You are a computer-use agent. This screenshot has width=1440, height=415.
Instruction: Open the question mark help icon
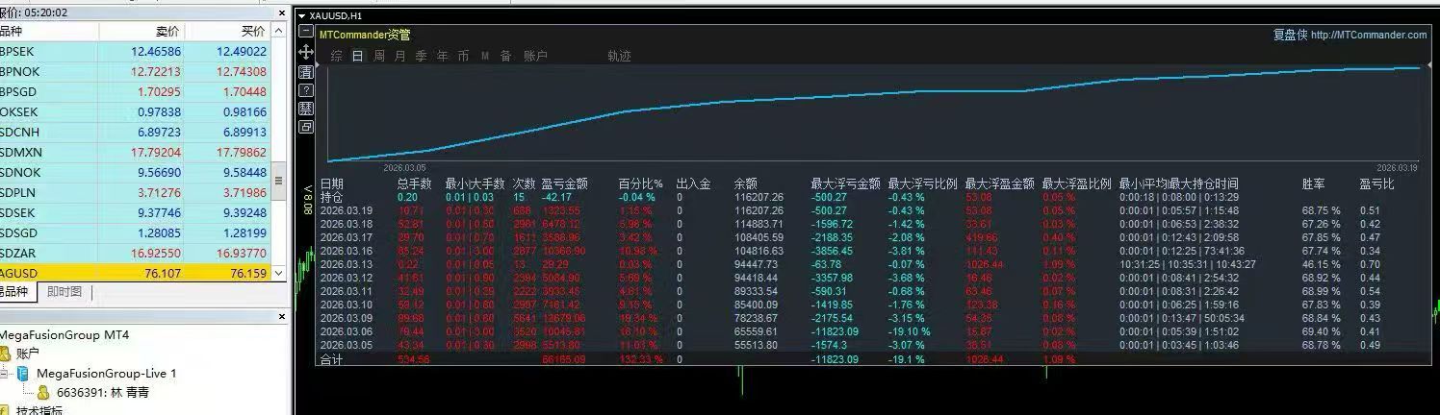pos(306,90)
